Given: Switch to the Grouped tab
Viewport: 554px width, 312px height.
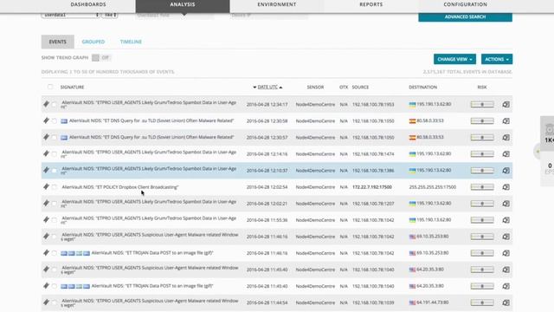Looking at the screenshot, I should click(x=93, y=42).
